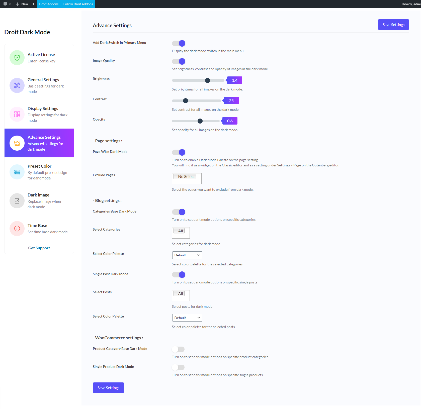Click the General Settings tools icon

pos(17,85)
